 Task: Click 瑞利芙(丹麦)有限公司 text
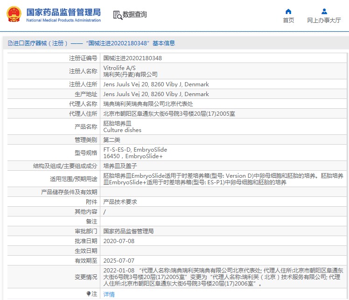coord(131,75)
